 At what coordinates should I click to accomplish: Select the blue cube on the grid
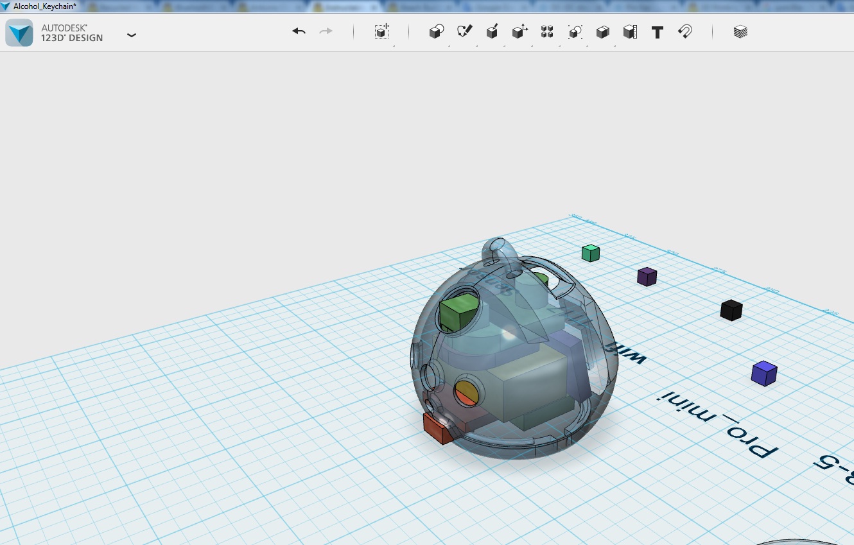764,374
